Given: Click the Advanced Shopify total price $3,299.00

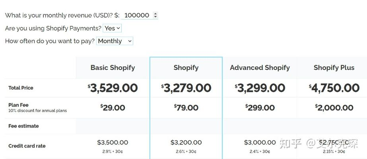Looking at the screenshot, I should click(x=260, y=88).
